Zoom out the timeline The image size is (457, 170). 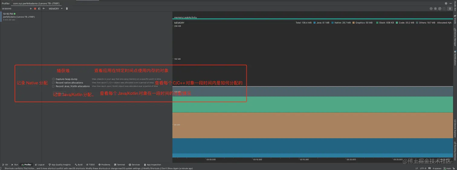pyautogui.click(x=431, y=9)
